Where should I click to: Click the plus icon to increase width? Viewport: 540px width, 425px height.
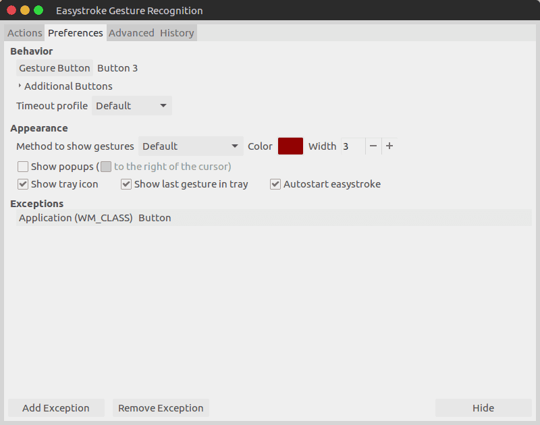pos(389,146)
